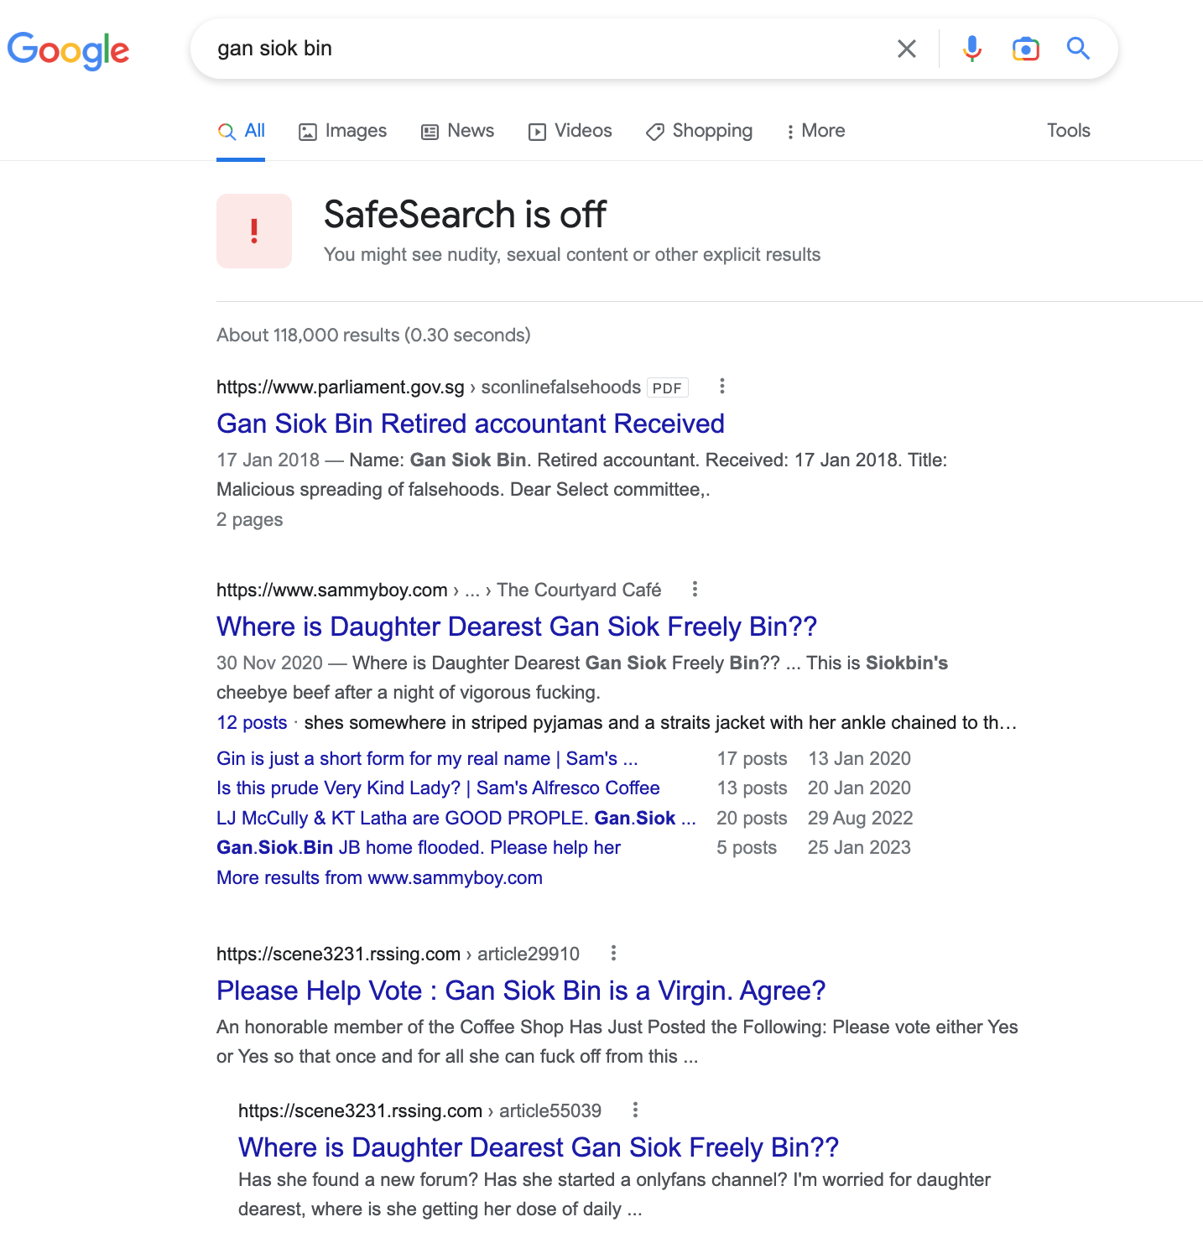Open the parliament PDF result titled 'Retired accountant Received'
The image size is (1203, 1243).
pyautogui.click(x=470, y=424)
